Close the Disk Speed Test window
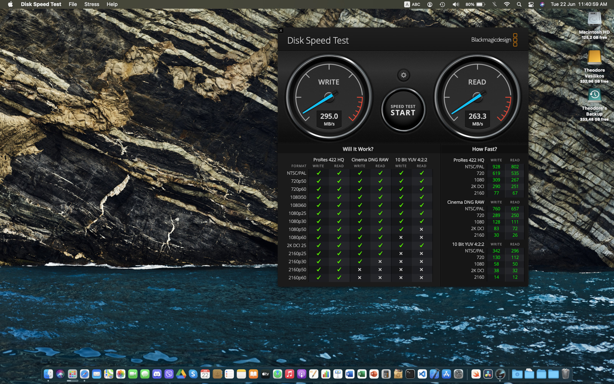This screenshot has height=384, width=614. 281,30
